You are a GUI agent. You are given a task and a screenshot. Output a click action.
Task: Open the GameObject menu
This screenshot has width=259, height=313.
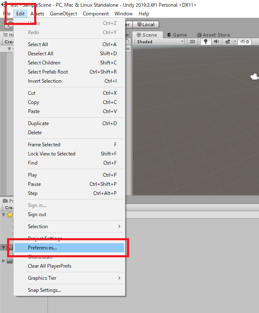pyautogui.click(x=63, y=14)
